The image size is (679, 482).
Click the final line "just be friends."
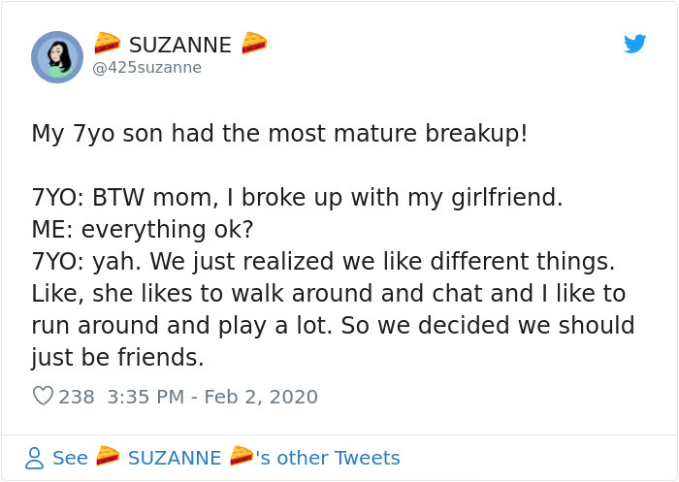[117, 358]
